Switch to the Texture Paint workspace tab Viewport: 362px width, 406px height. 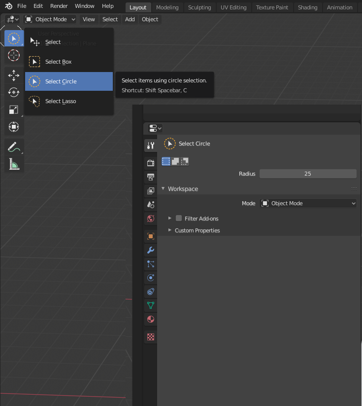pos(272,7)
